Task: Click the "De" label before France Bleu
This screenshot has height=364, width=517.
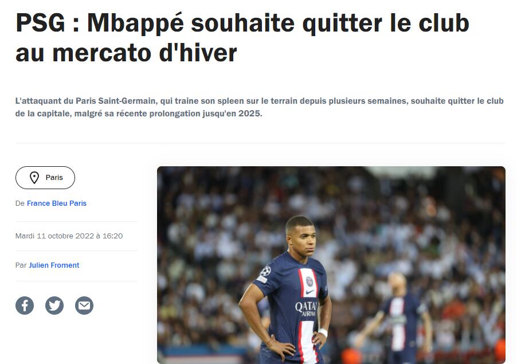Action: coord(20,203)
